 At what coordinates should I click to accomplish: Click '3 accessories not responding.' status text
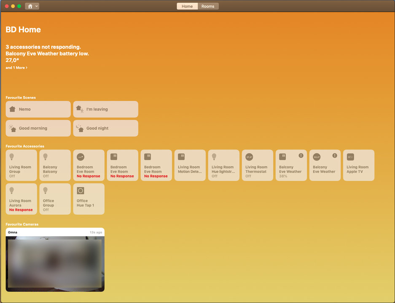43,47
